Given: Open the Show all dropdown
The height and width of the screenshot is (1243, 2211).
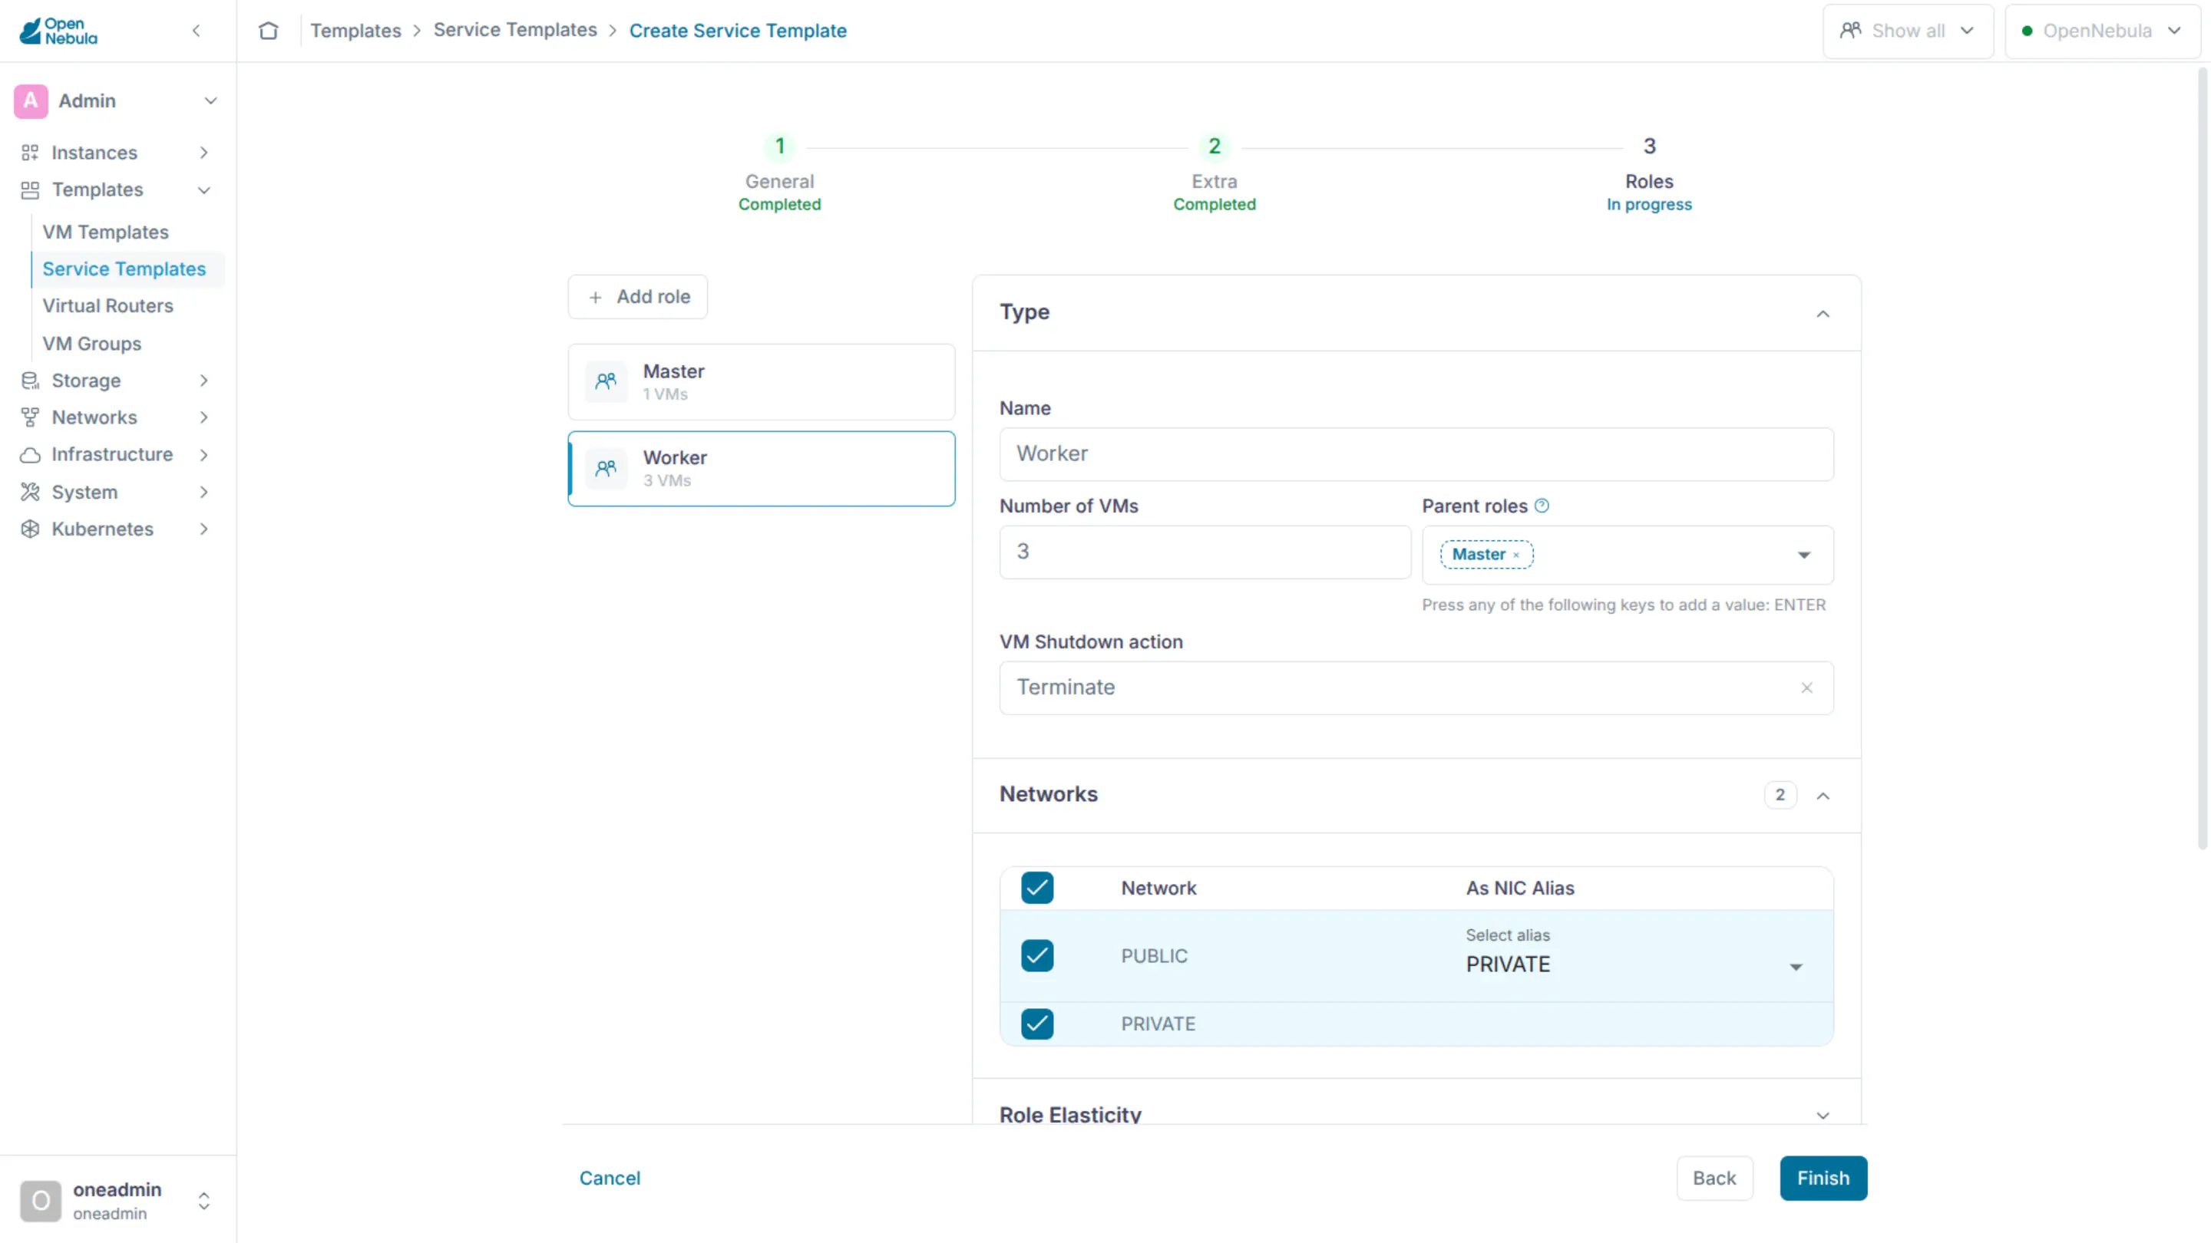Looking at the screenshot, I should (1908, 31).
